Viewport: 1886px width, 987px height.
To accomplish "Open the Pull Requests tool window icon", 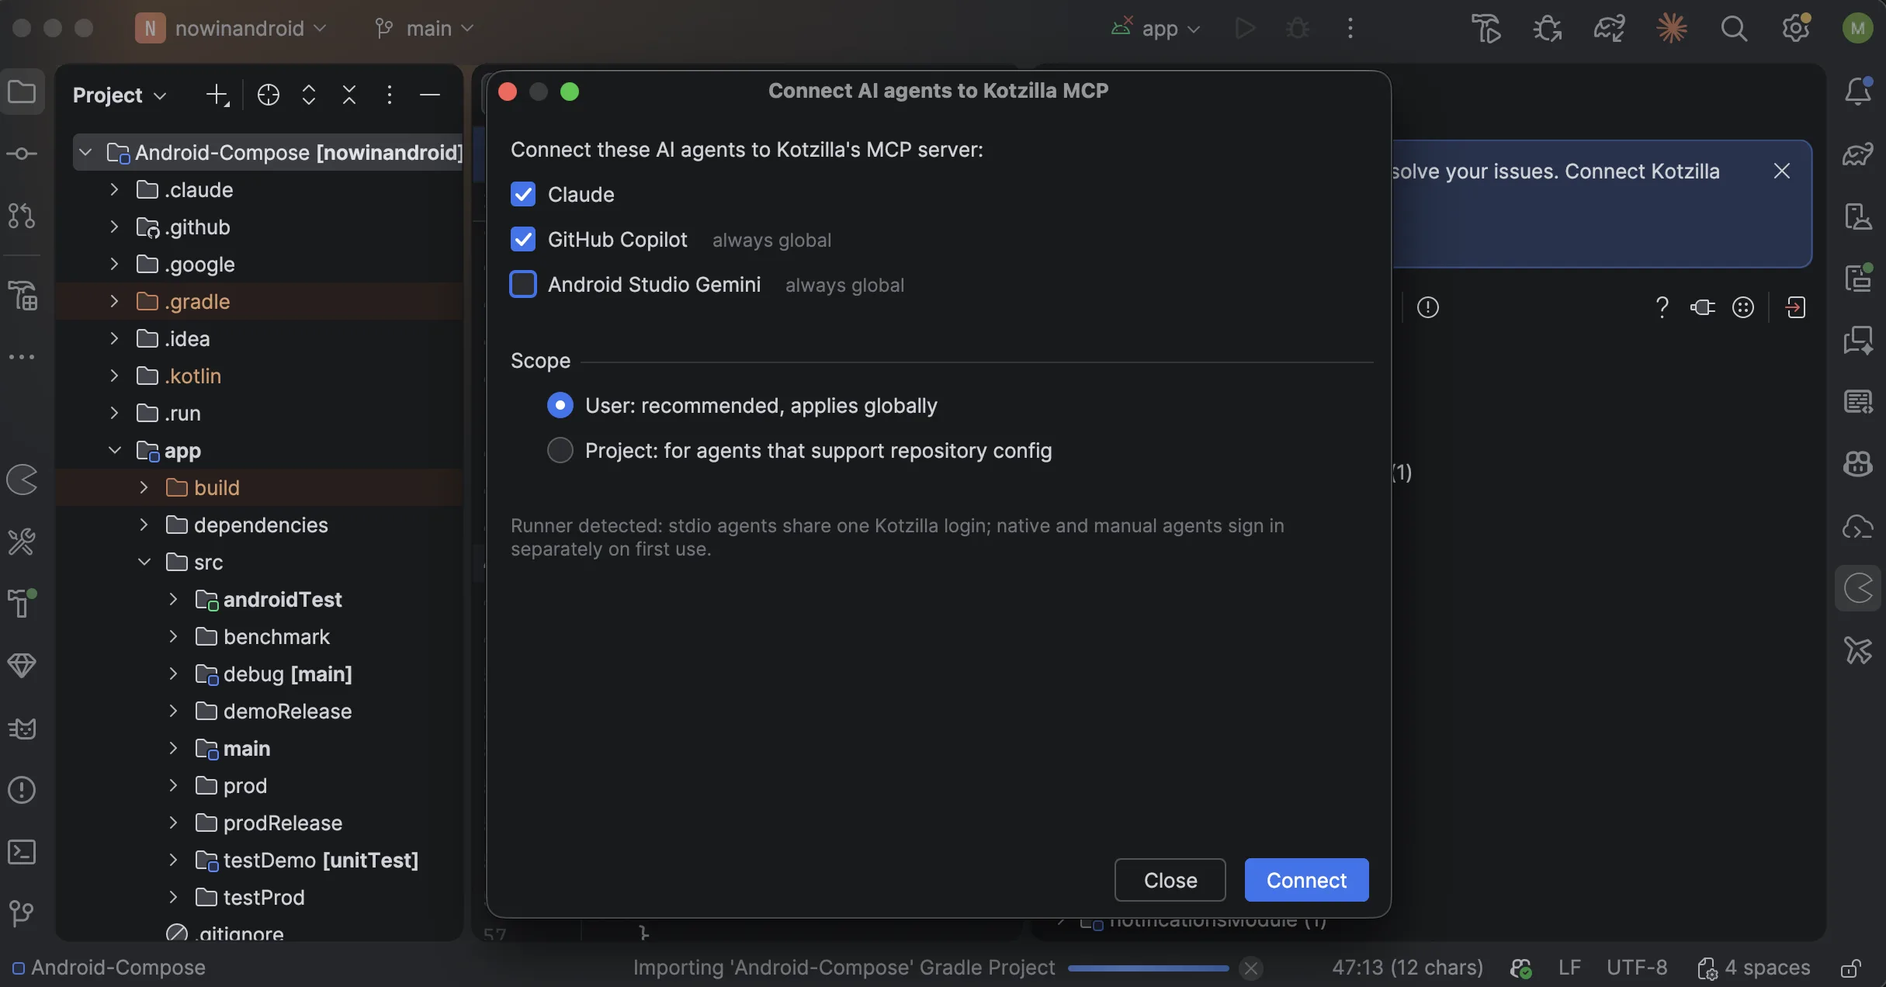I will coord(22,216).
